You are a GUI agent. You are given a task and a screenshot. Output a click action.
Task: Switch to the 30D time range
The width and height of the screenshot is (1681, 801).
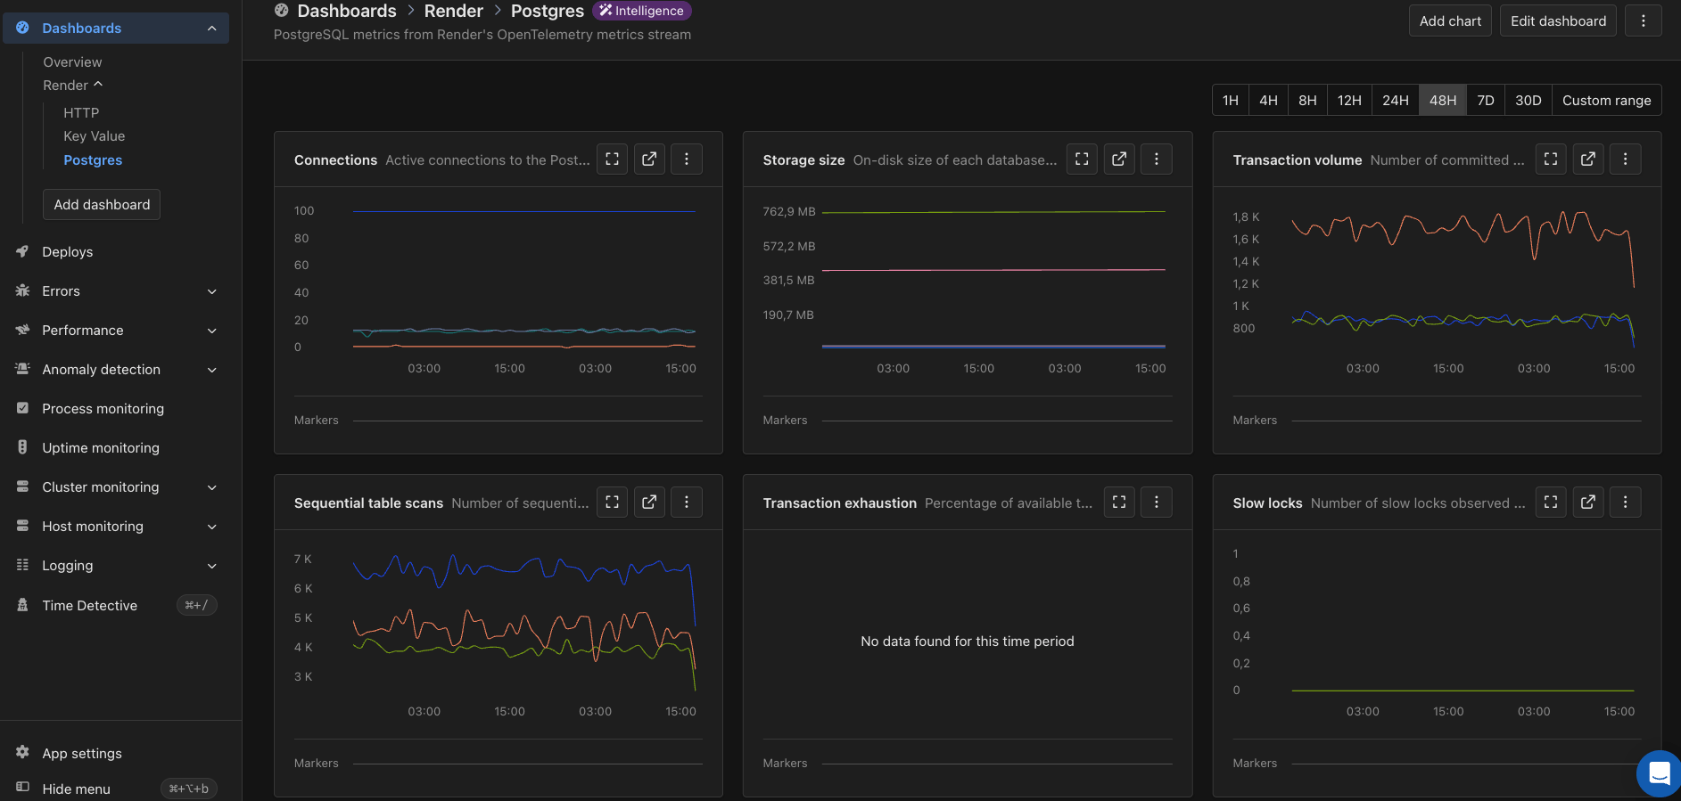pyautogui.click(x=1529, y=100)
